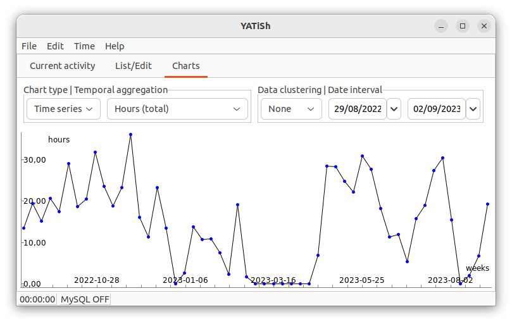512x324 pixels.
Task: Open the end date calendar arrow
Action: (x=473, y=109)
